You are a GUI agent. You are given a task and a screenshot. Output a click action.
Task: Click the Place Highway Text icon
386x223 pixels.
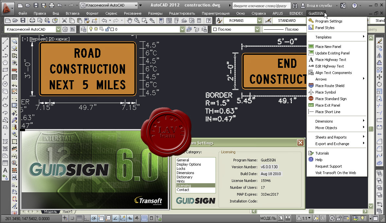point(311,60)
